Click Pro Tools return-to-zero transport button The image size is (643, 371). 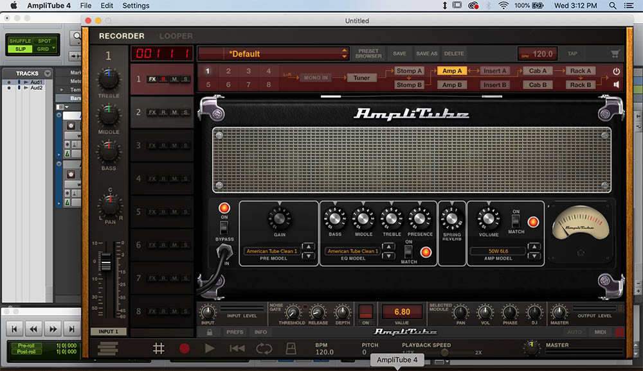tap(14, 329)
